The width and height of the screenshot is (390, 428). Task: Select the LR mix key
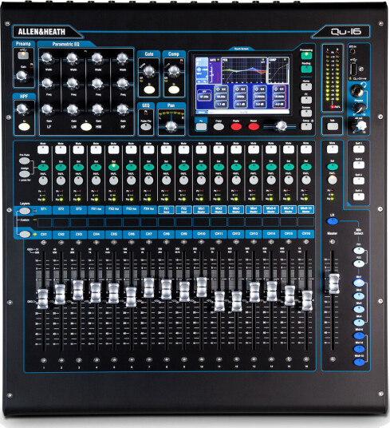pos(333,221)
